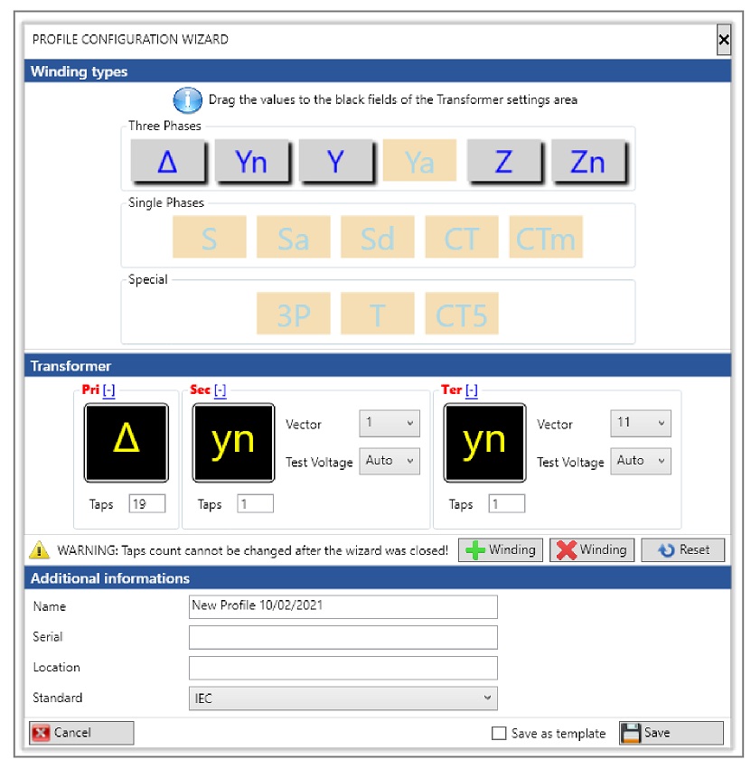Image resolution: width=751 pixels, height=769 pixels.
Task: Select the Z winding type tile
Action: coord(504,161)
